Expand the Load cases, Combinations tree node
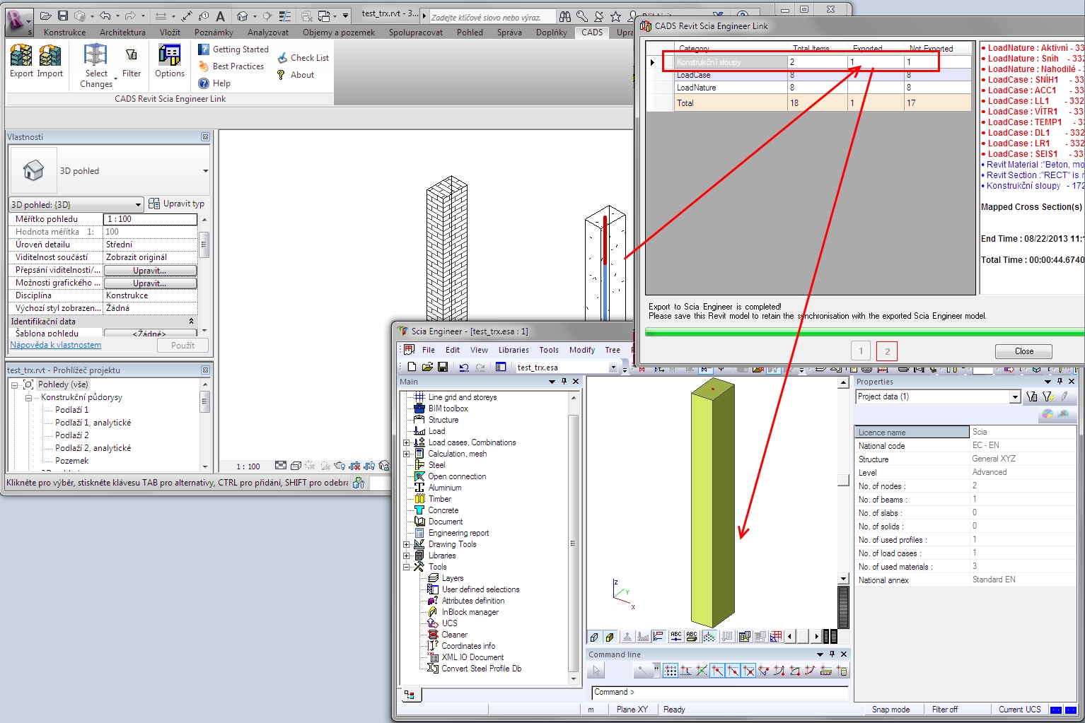Viewport: 1085px width, 723px height. 407,442
